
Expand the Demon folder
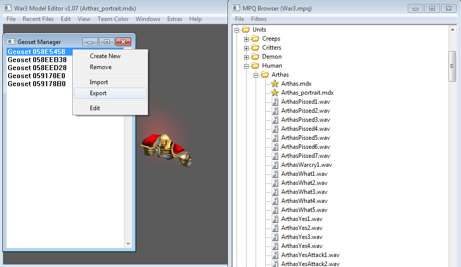tap(247, 57)
